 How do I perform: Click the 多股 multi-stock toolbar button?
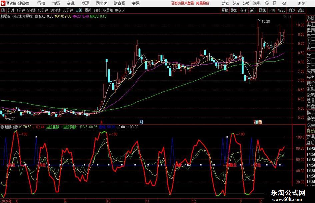[243, 10]
